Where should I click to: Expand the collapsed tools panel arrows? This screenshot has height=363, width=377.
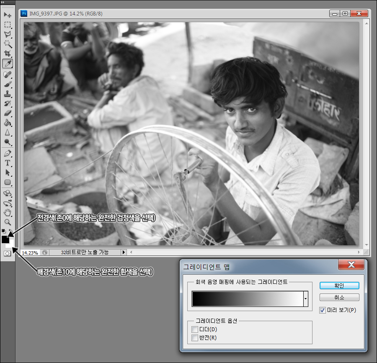pyautogui.click(x=3, y=2)
